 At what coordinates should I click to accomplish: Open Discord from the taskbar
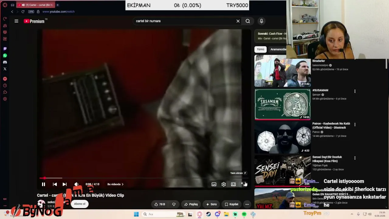click(217, 214)
